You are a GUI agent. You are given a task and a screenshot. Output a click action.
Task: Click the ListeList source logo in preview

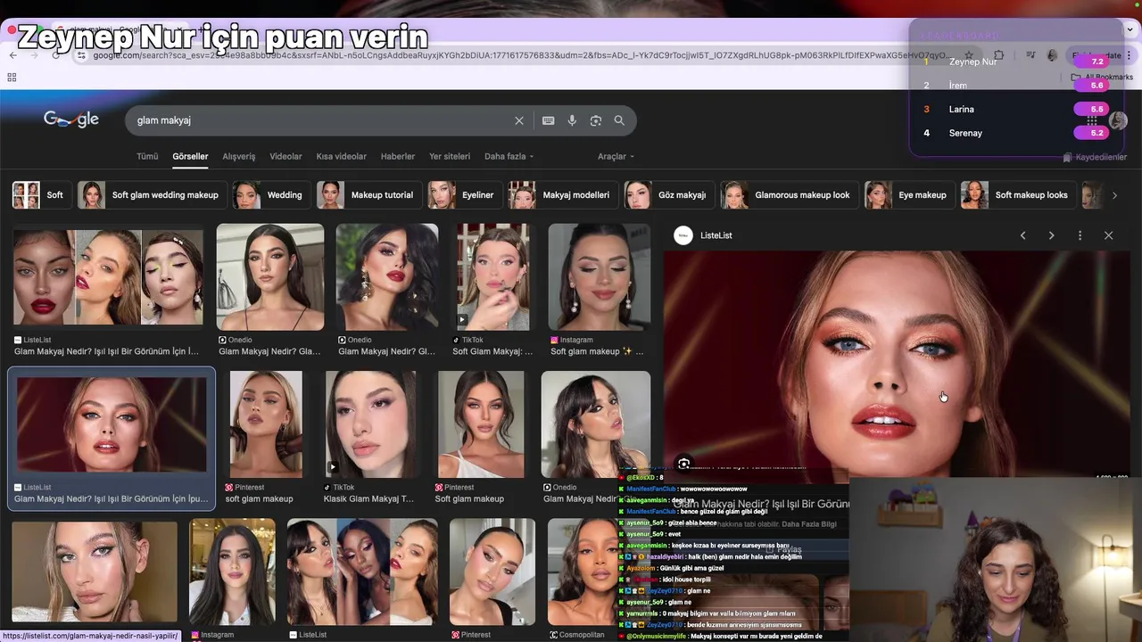(683, 235)
